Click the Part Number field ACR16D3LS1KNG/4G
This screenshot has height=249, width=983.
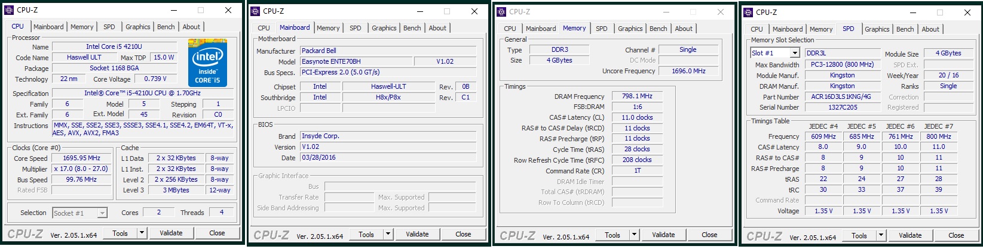tap(843, 97)
